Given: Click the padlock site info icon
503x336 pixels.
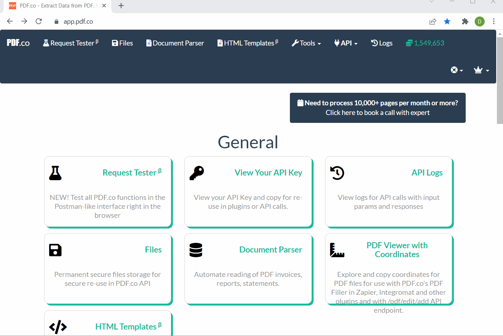Looking at the screenshot, I should (x=56, y=21).
